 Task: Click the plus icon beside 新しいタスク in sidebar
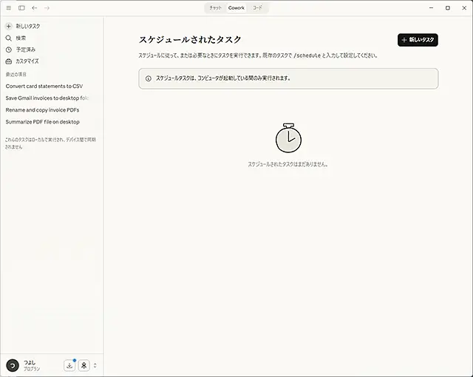[x=9, y=26]
